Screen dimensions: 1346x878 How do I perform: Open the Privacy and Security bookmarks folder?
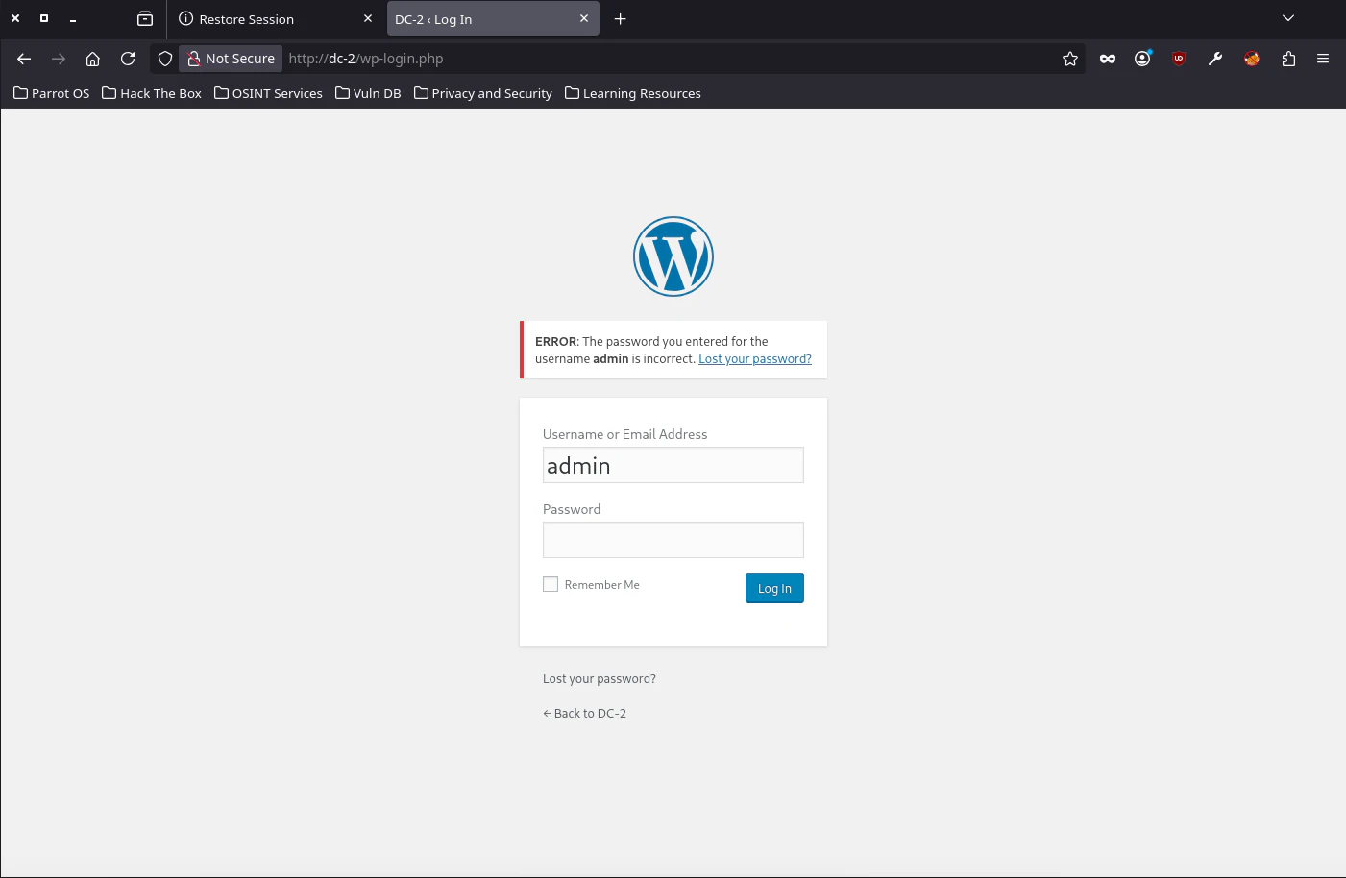point(483,93)
